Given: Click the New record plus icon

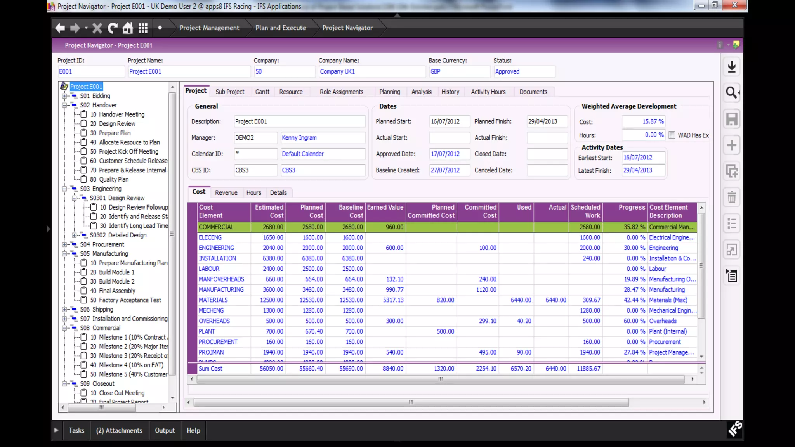Looking at the screenshot, I should click(x=731, y=145).
